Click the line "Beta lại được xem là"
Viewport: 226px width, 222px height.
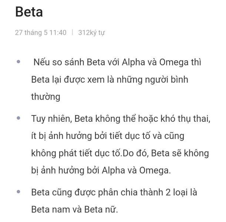[110, 80]
